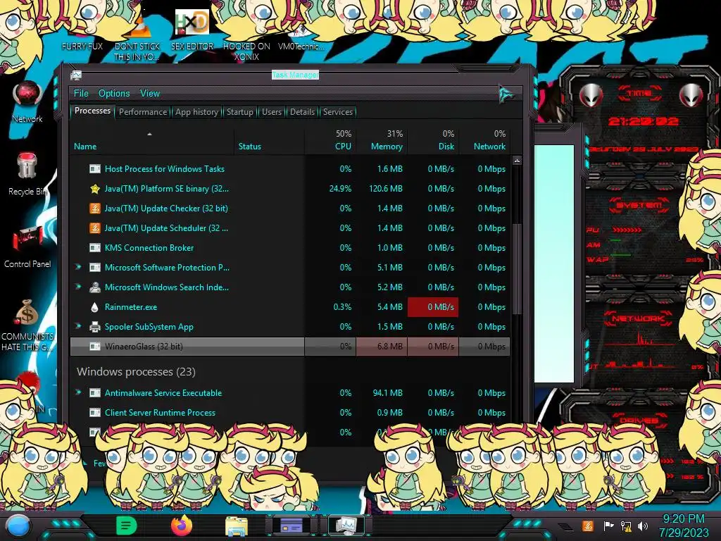The height and width of the screenshot is (541, 721).
Task: Click the 120.6 MB memory value
Action: [385, 189]
